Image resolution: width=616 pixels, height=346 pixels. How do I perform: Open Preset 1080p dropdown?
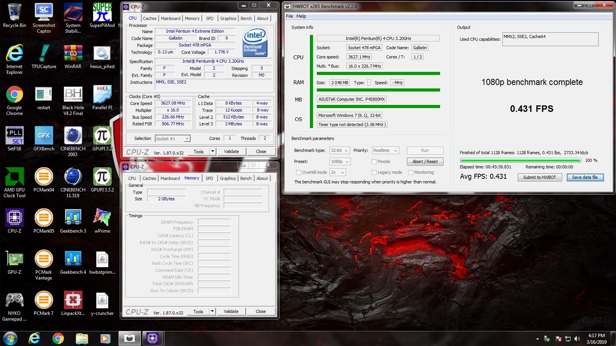click(340, 162)
